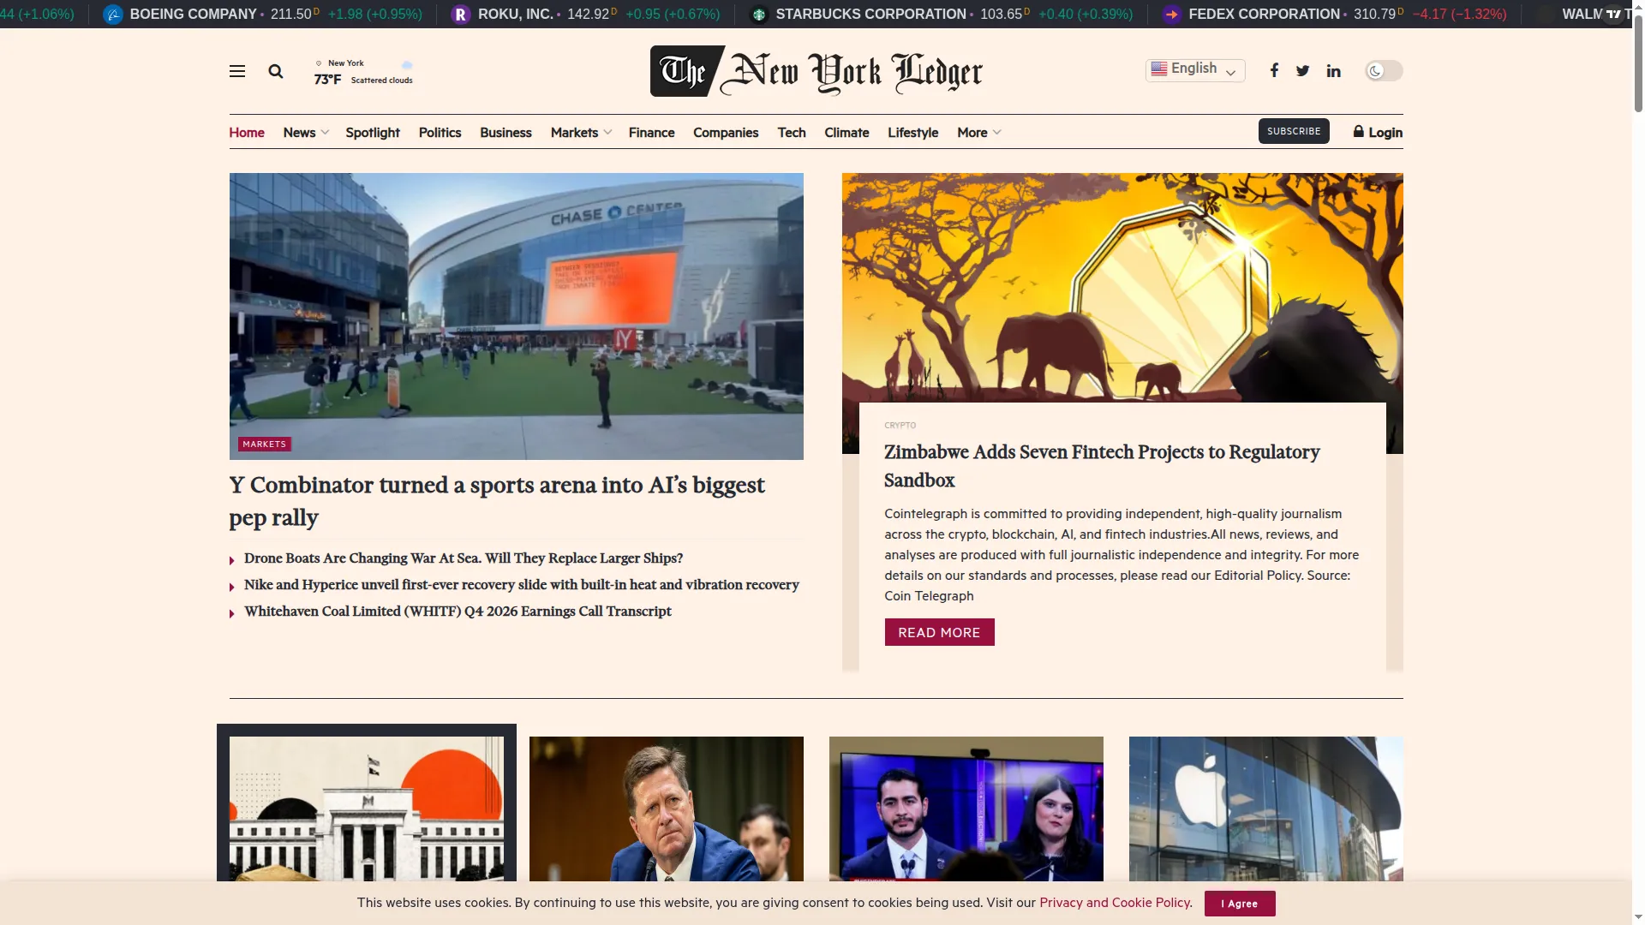The image size is (1645, 925).
Task: Click Roku, Inc. ticker name
Action: point(516,15)
